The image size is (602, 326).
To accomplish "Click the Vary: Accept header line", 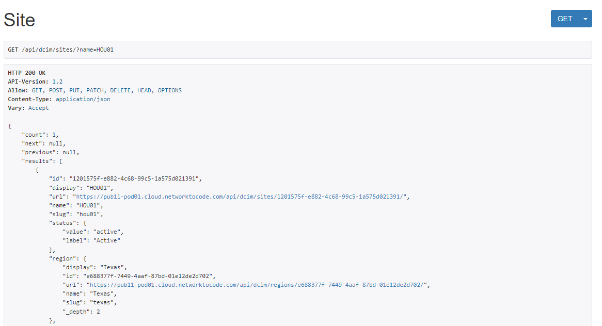I will pos(28,108).
